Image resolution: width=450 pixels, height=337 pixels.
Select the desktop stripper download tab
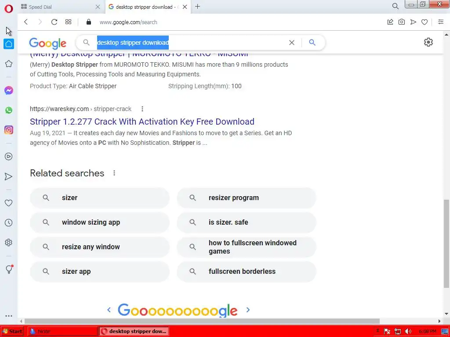146,7
